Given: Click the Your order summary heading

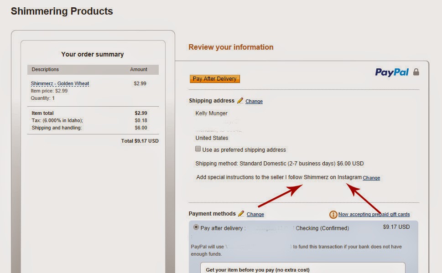Looking at the screenshot, I should click(93, 54).
